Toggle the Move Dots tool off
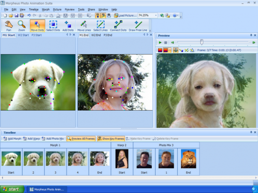Screen dimensions: 258x193 pos(37,26)
